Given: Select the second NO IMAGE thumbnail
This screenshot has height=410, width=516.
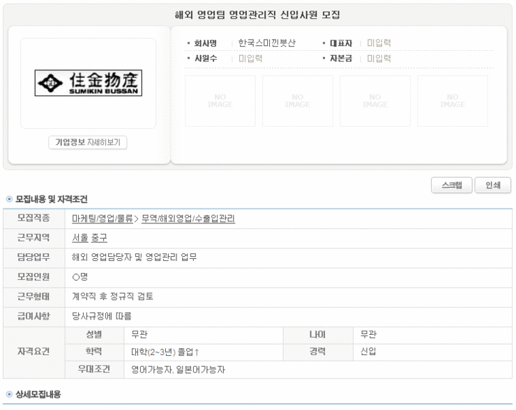Looking at the screenshot, I should [297, 101].
